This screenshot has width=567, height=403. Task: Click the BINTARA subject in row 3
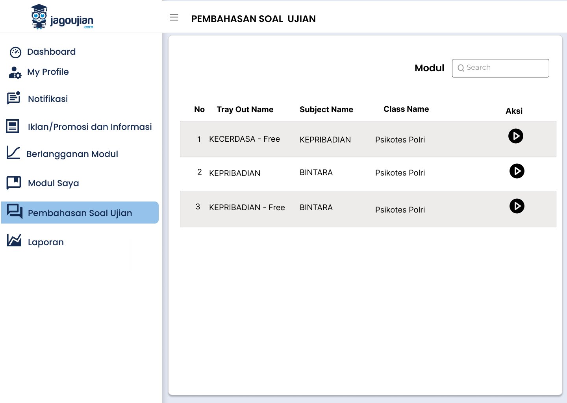(316, 207)
